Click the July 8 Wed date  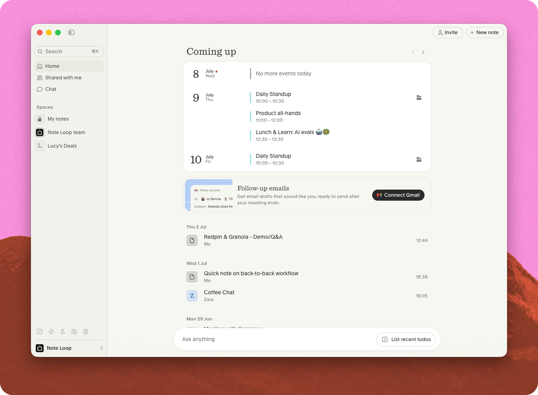205,74
